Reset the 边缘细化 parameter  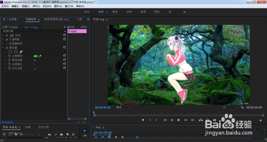[x=64, y=64]
